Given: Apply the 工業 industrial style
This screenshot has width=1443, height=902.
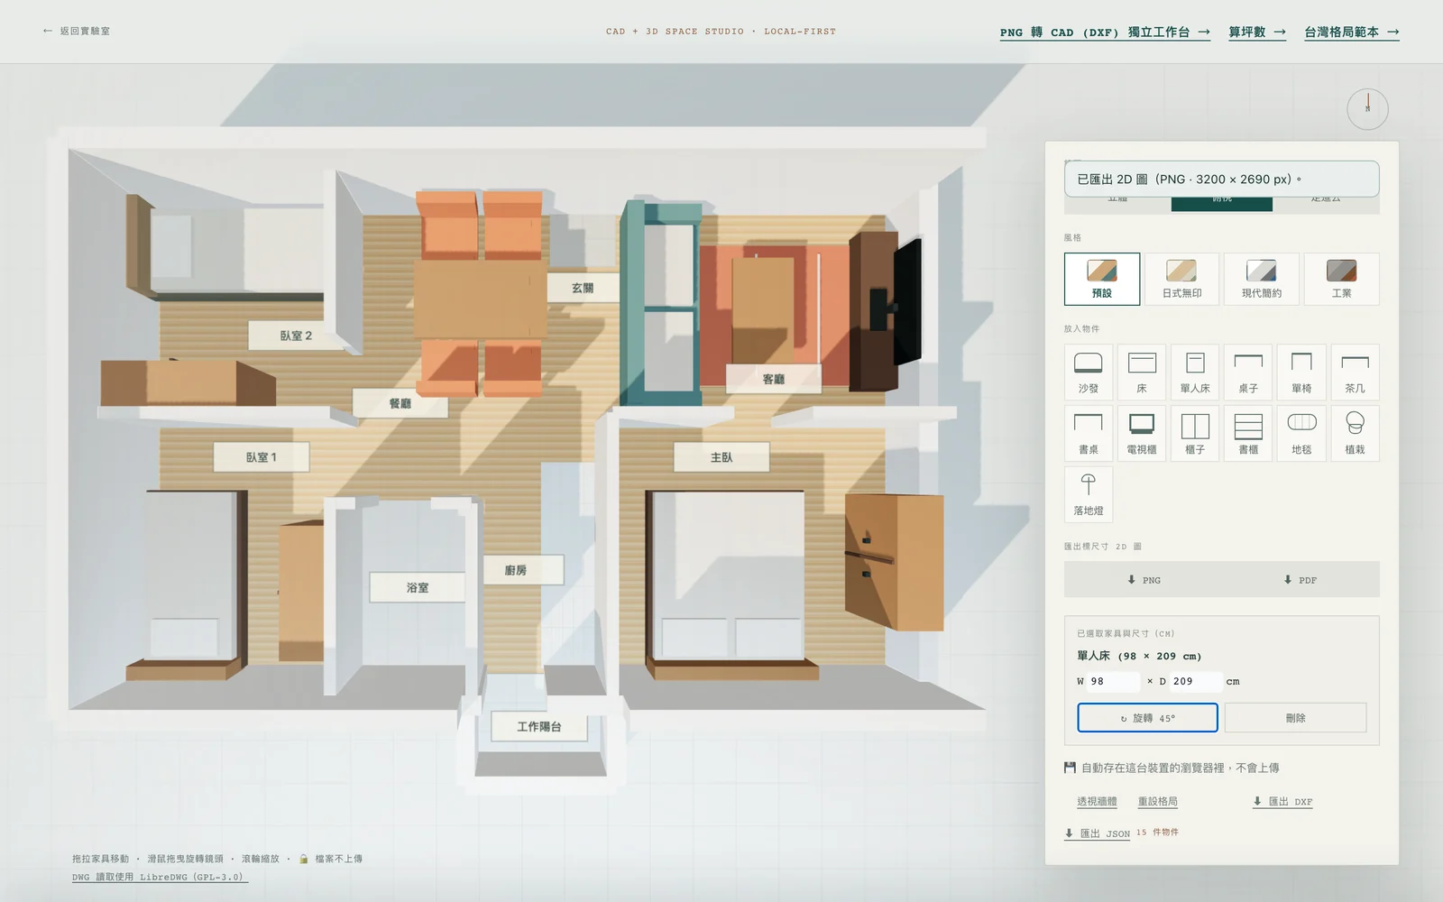Looking at the screenshot, I should [1341, 279].
